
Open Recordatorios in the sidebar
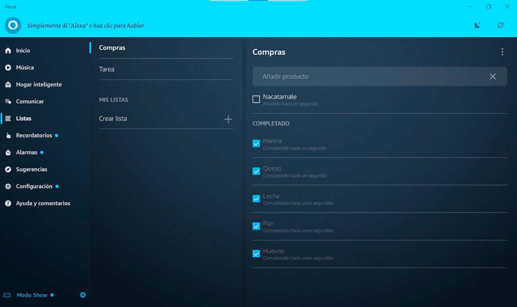pyautogui.click(x=34, y=135)
